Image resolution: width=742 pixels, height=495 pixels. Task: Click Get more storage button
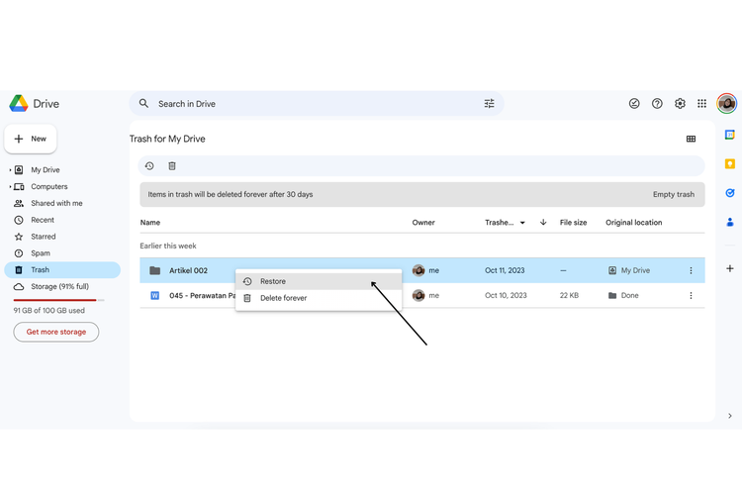tap(56, 333)
